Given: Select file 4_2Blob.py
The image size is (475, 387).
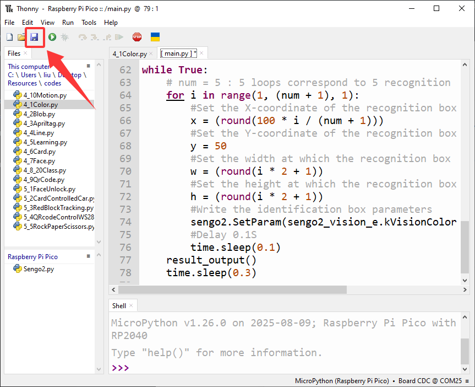Looking at the screenshot, I should pyautogui.click(x=40, y=114).
